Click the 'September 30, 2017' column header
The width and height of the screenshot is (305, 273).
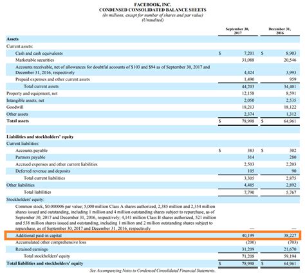pyautogui.click(x=237, y=31)
